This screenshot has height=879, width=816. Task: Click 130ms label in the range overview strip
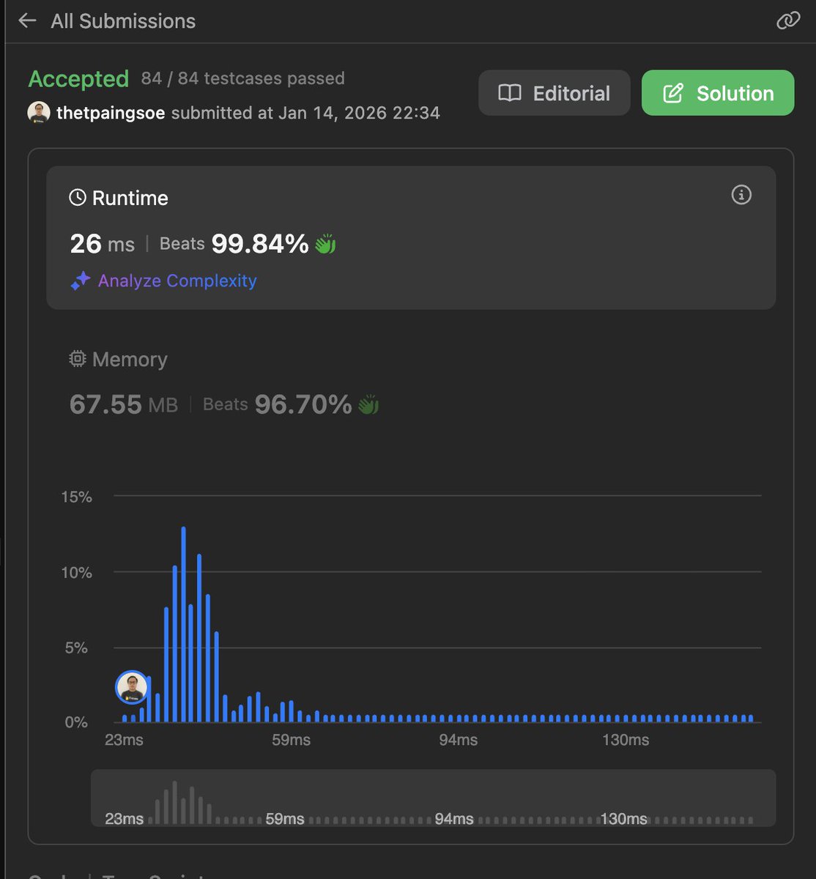(x=623, y=818)
